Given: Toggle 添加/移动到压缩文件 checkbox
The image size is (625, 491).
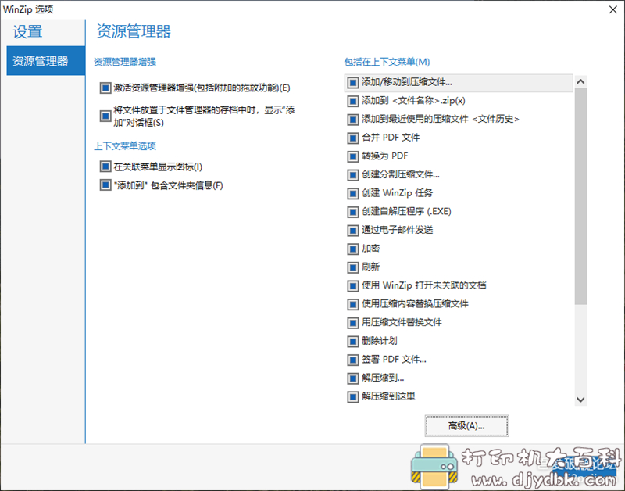Looking at the screenshot, I should coord(353,83).
